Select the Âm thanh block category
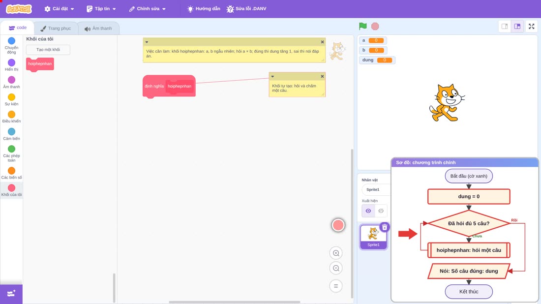Viewport: 541px width, 304px height. (x=11, y=82)
